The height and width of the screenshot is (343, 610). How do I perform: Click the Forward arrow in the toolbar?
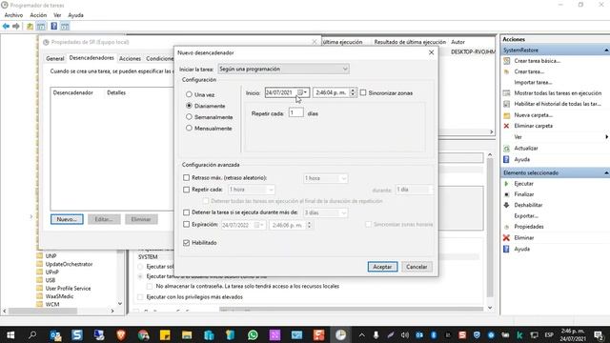(16, 27)
